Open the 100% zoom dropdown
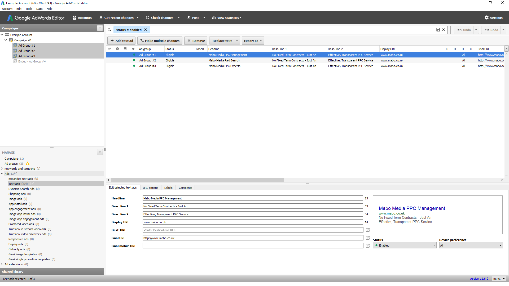This screenshot has height=286, width=509. pyautogui.click(x=499, y=279)
